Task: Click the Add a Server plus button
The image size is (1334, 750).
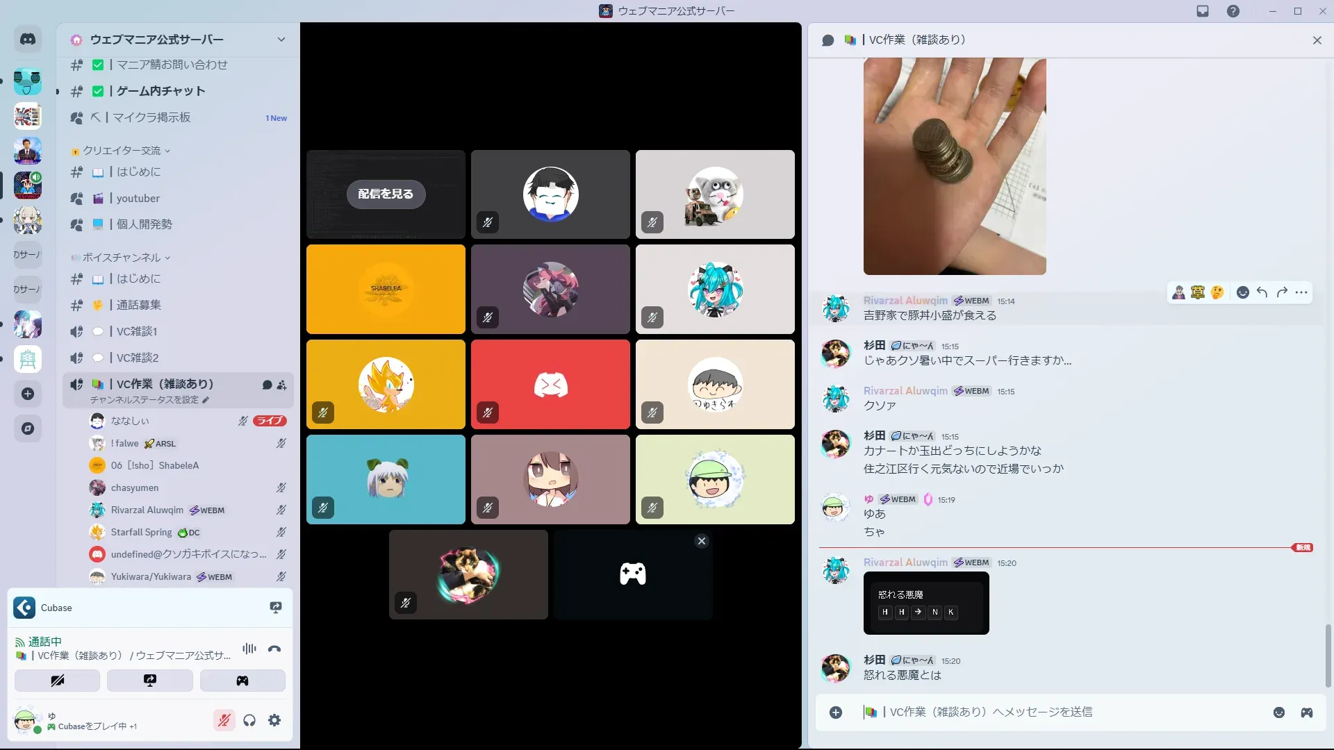Action: tap(28, 394)
